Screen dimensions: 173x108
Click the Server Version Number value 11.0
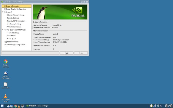point(54,38)
